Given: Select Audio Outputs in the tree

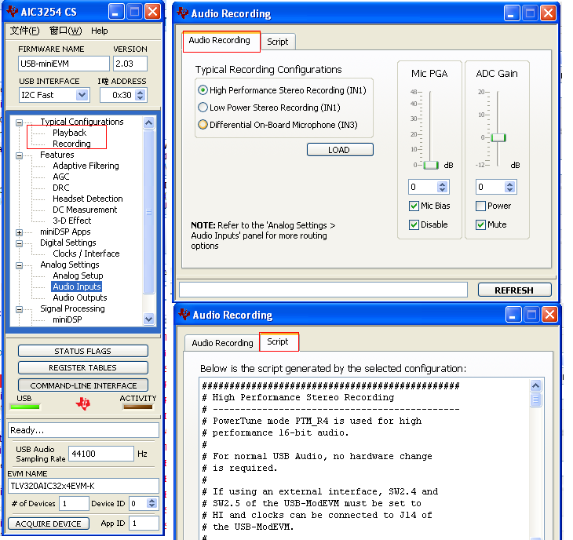Looking at the screenshot, I should click(80, 297).
